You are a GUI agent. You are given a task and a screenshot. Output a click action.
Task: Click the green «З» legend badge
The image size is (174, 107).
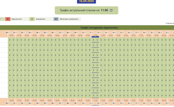click(x=32, y=19)
